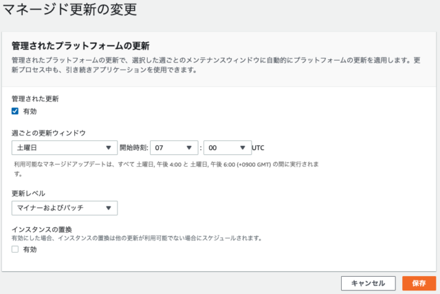Click the UTC text beside minute dropdown
This screenshot has width=440, height=294.
tap(258, 148)
